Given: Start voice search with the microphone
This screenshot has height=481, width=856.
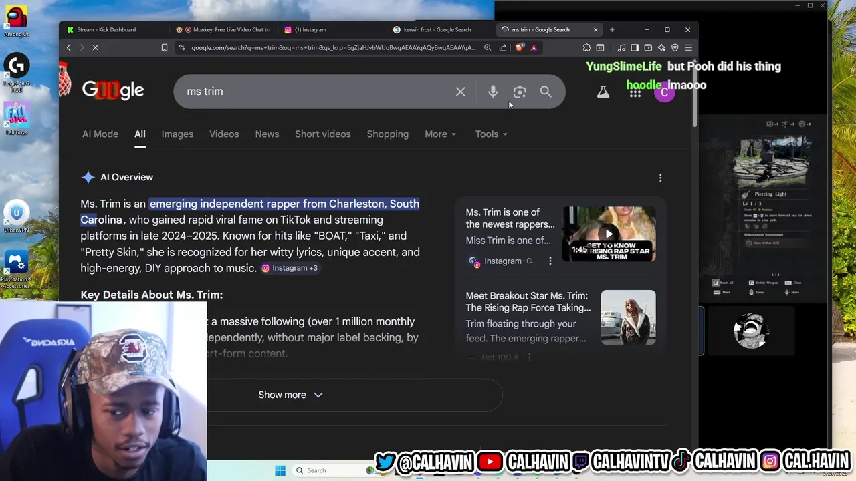Looking at the screenshot, I should coord(493,92).
